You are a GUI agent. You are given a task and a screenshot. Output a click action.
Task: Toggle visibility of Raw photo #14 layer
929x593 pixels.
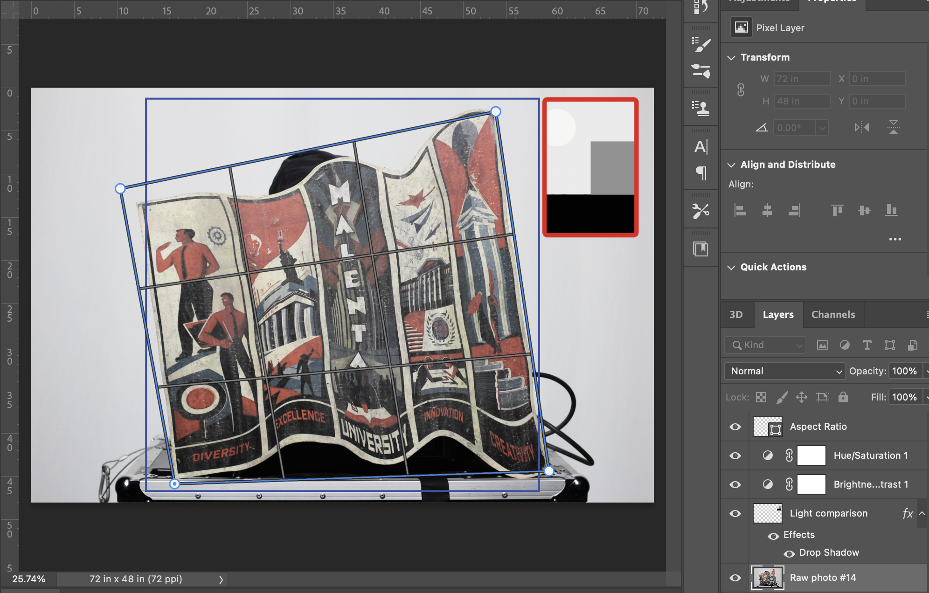tap(735, 578)
